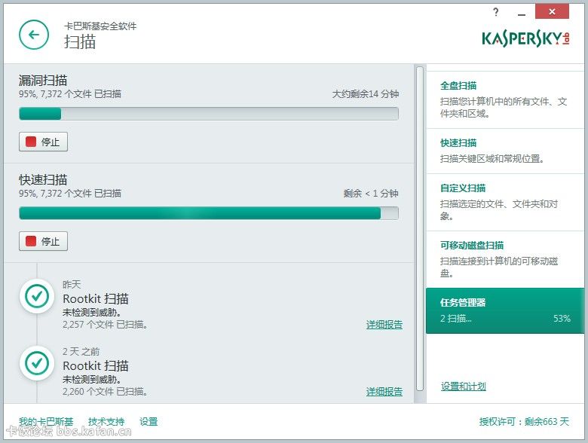Minimize the Kaspersky window
The width and height of the screenshot is (588, 443).
(521, 13)
